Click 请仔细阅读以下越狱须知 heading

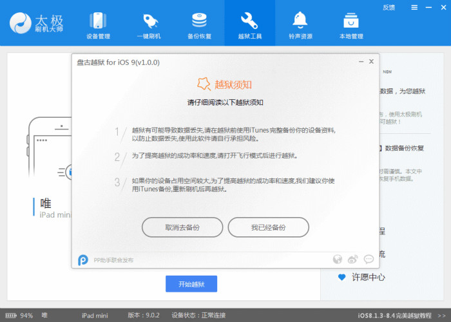pyautogui.click(x=225, y=102)
